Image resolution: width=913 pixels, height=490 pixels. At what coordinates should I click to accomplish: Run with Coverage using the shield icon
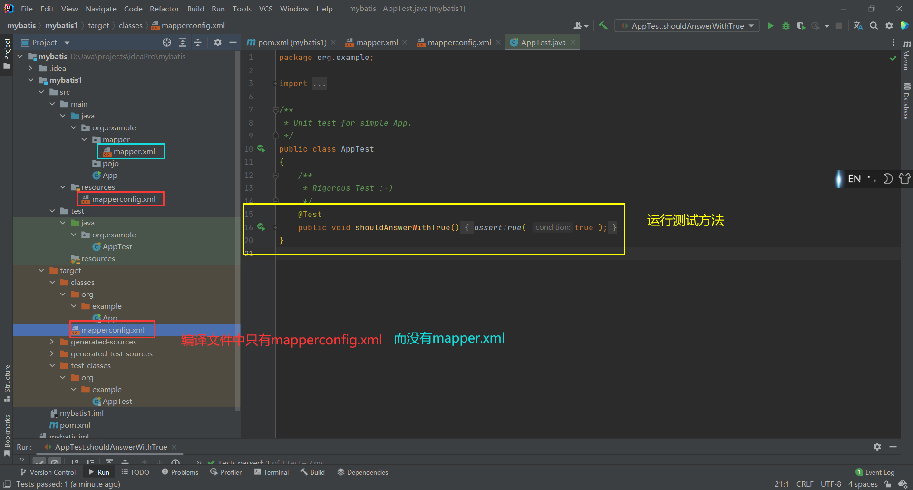[801, 26]
